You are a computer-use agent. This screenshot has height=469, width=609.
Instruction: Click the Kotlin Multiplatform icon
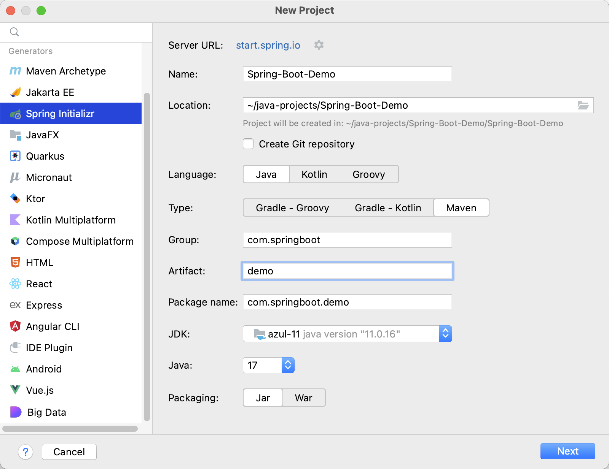click(15, 220)
